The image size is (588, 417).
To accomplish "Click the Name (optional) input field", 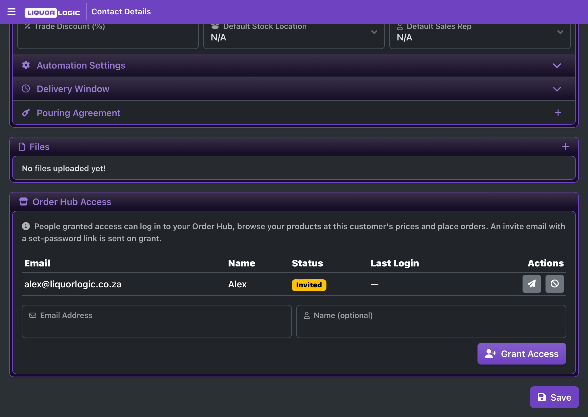I will click(x=431, y=321).
